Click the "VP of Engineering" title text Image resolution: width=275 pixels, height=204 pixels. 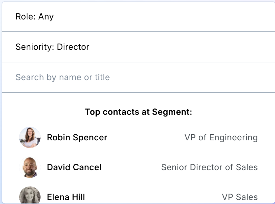pos(221,137)
